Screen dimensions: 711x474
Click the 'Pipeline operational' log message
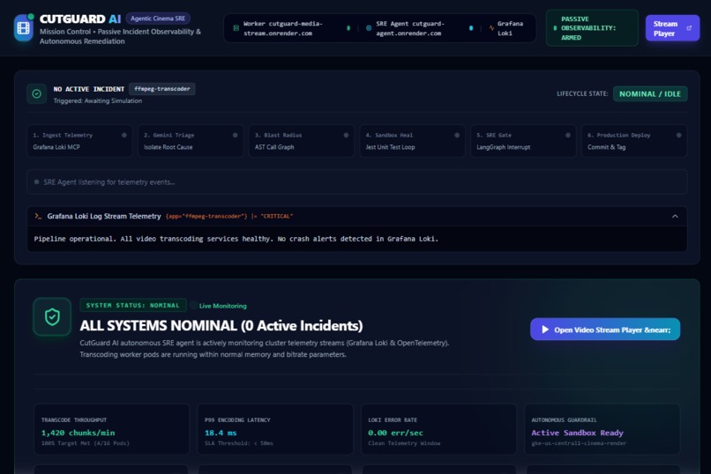click(236, 239)
